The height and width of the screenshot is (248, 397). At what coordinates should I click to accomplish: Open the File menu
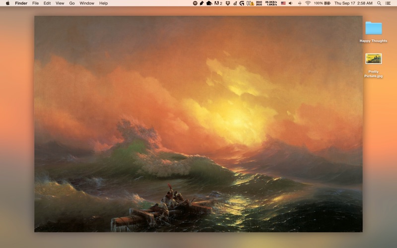click(x=35, y=3)
